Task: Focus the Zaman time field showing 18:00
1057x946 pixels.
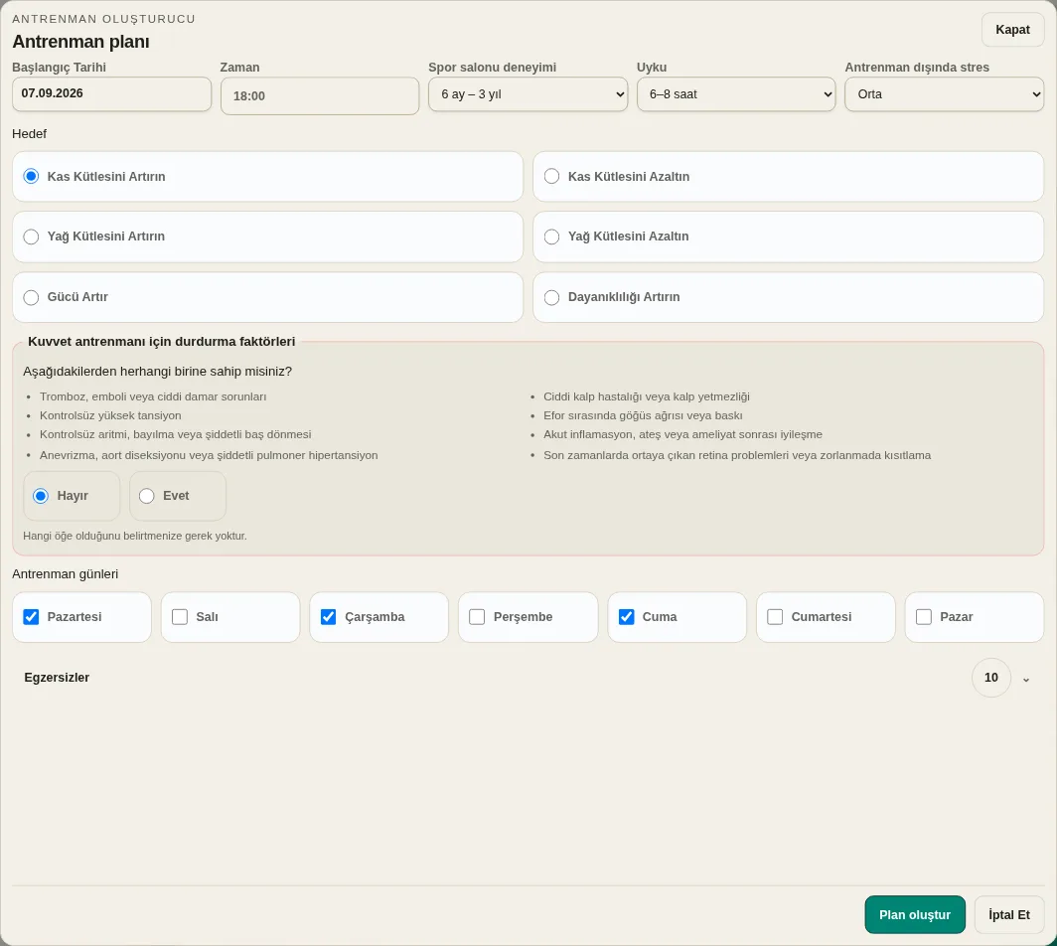Action: 320,95
